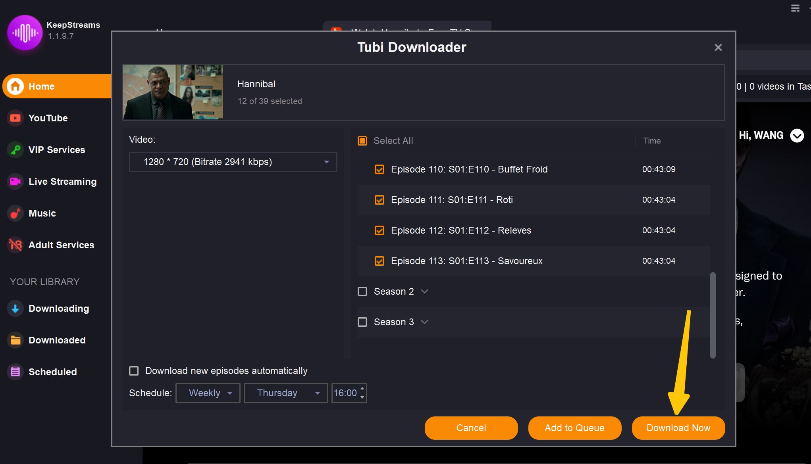This screenshot has width=811, height=464.
Task: Uncheck Episode 112 Releves checkbox
Action: [x=379, y=230]
